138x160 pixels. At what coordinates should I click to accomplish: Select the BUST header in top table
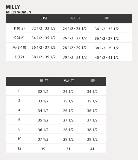(x=43, y=18)
